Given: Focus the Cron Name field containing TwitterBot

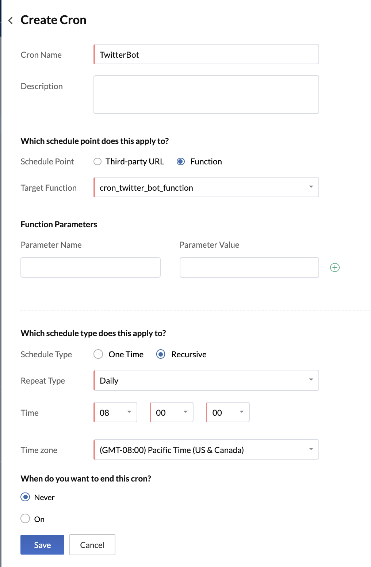Looking at the screenshot, I should [206, 54].
